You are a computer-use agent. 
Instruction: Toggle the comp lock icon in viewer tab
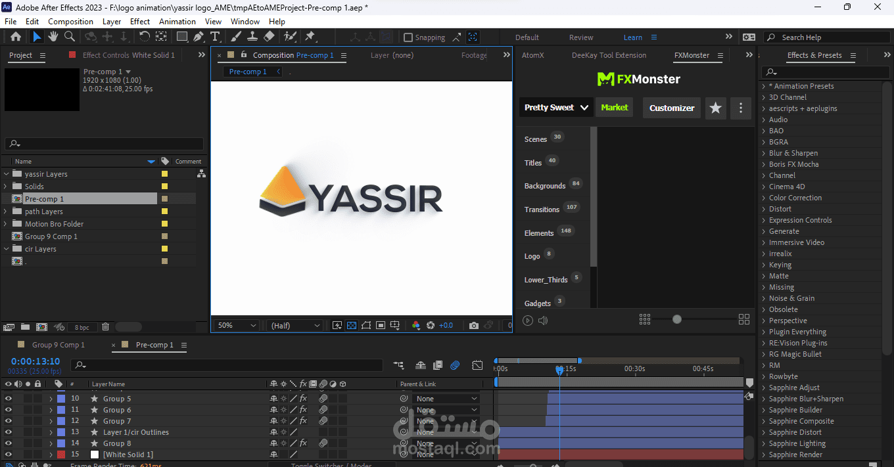tap(243, 55)
